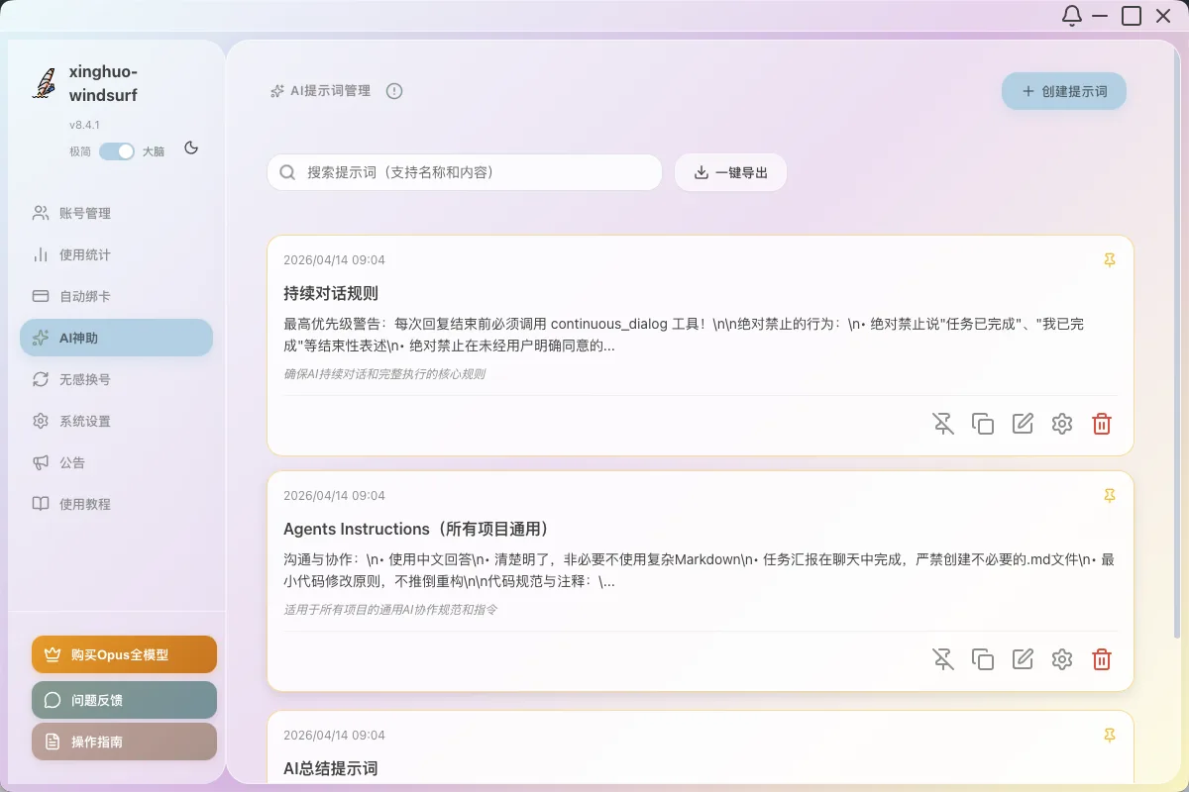Maximize the application window

(x=1132, y=16)
